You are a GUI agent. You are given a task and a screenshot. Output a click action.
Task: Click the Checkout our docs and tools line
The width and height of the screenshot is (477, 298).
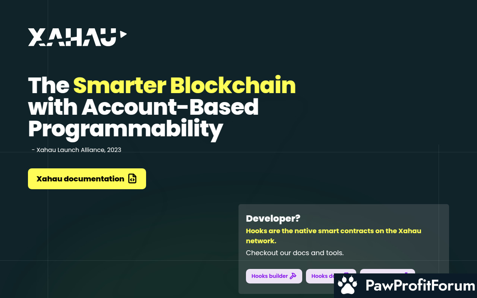pyautogui.click(x=295, y=253)
